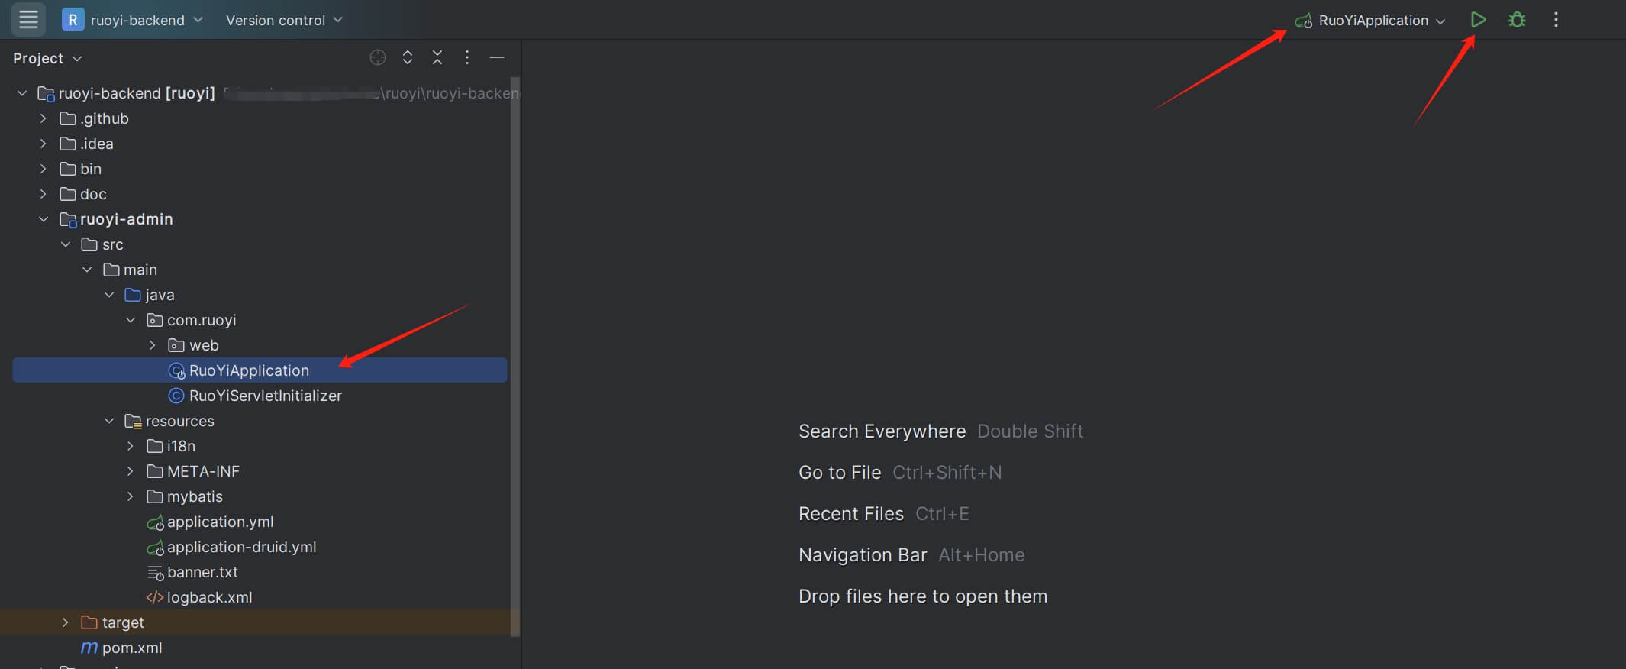Open more run actions menu
The image size is (1626, 669).
point(1556,20)
